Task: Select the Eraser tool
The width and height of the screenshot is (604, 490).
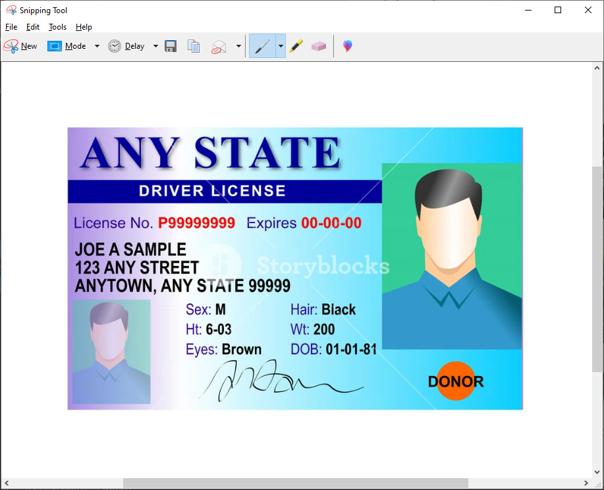Action: (x=319, y=46)
